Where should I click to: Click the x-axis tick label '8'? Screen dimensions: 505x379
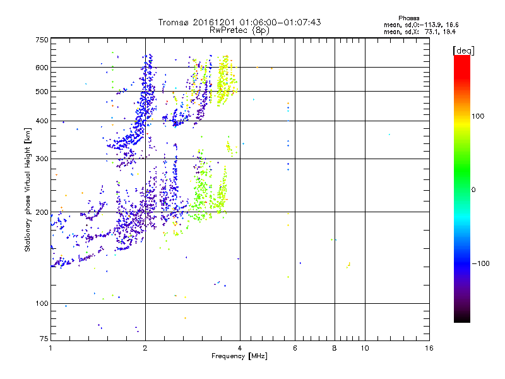click(335, 348)
